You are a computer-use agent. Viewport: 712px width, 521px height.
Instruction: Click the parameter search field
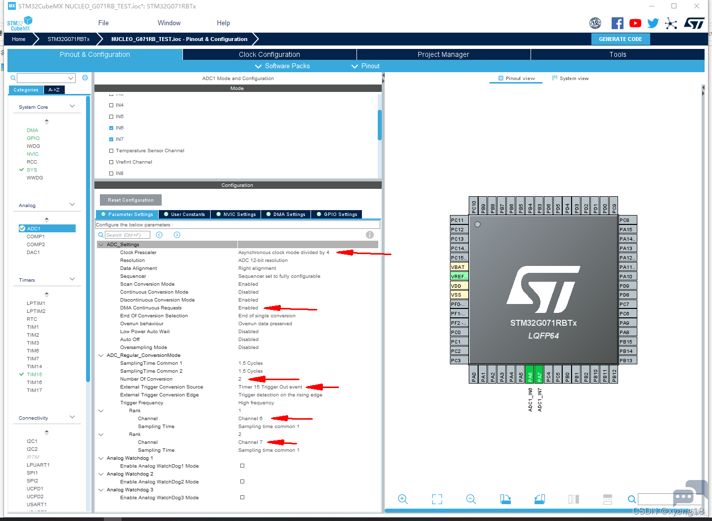pyautogui.click(x=128, y=235)
